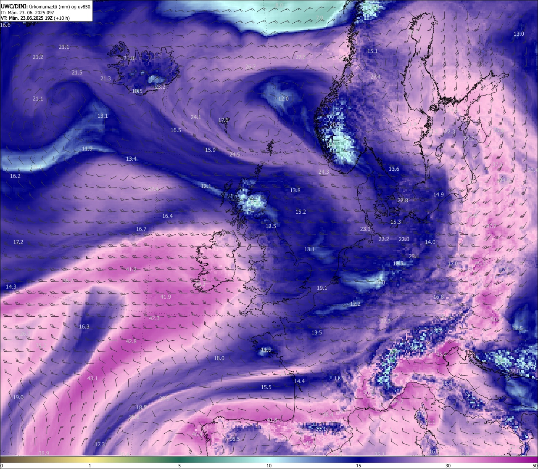538x469 pixels.
Task: Click the 24.5 value label
Action: point(235,155)
